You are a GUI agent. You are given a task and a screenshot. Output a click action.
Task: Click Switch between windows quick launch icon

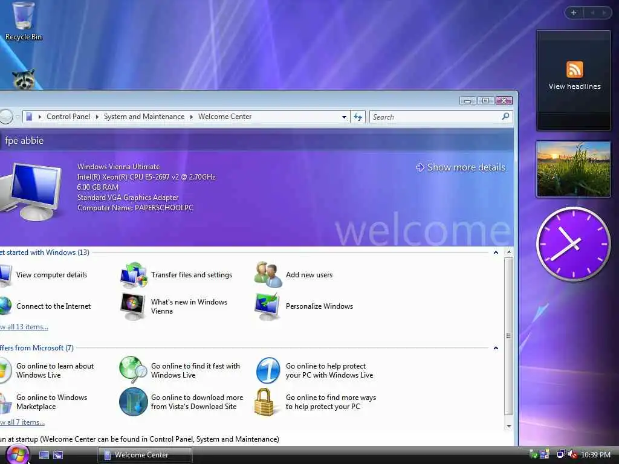point(58,455)
